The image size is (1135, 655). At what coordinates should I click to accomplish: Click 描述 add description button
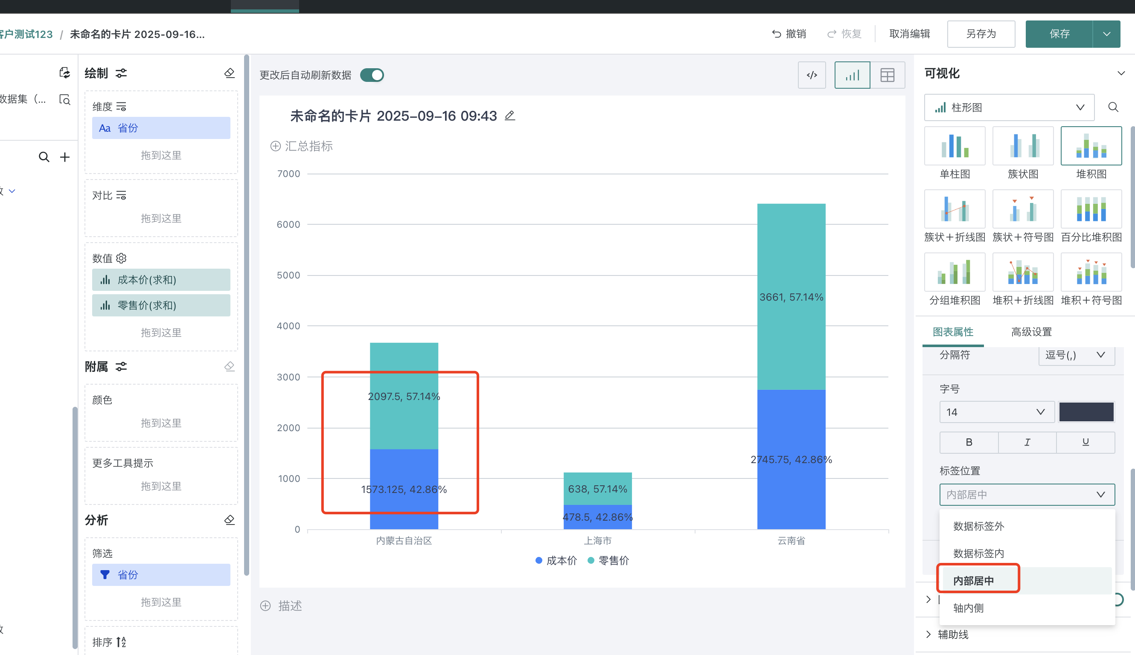tap(281, 606)
